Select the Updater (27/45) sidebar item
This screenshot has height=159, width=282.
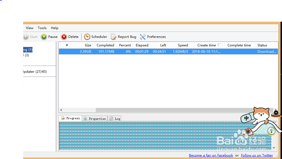point(35,71)
